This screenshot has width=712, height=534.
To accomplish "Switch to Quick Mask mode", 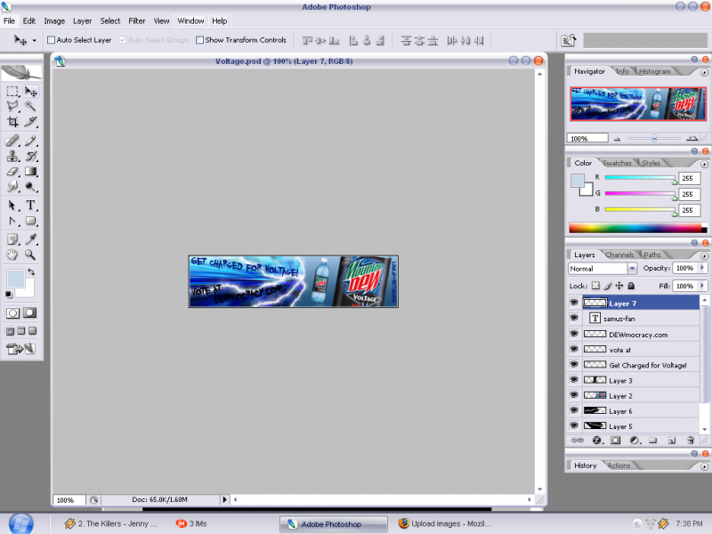I will [30, 313].
